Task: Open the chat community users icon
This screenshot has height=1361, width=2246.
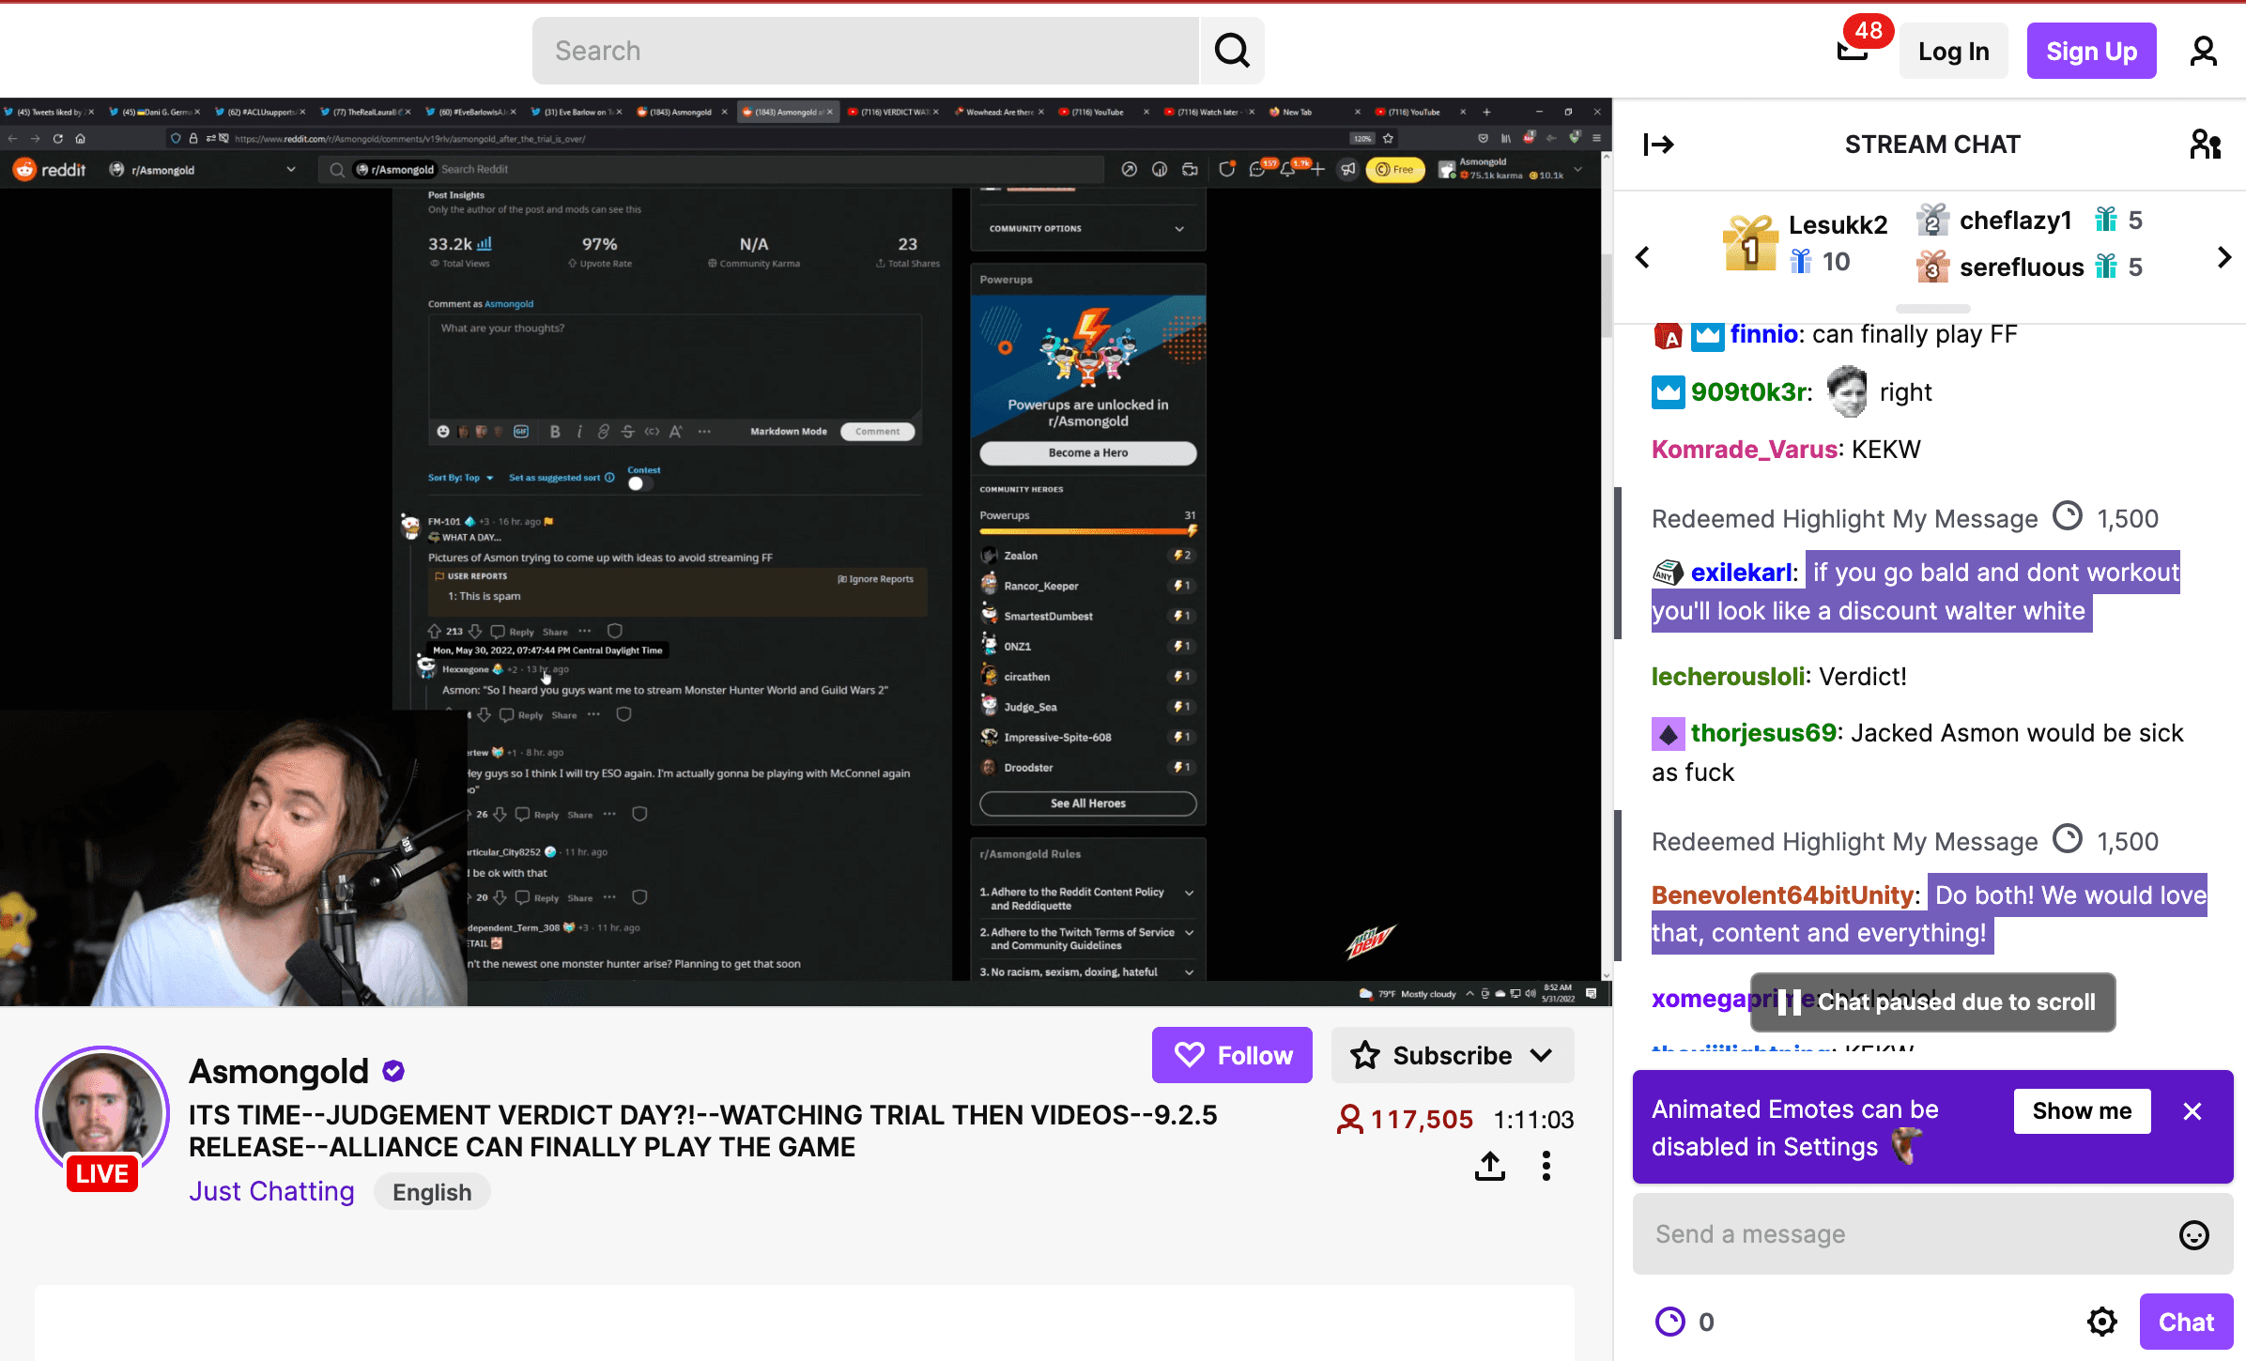Action: (2204, 145)
